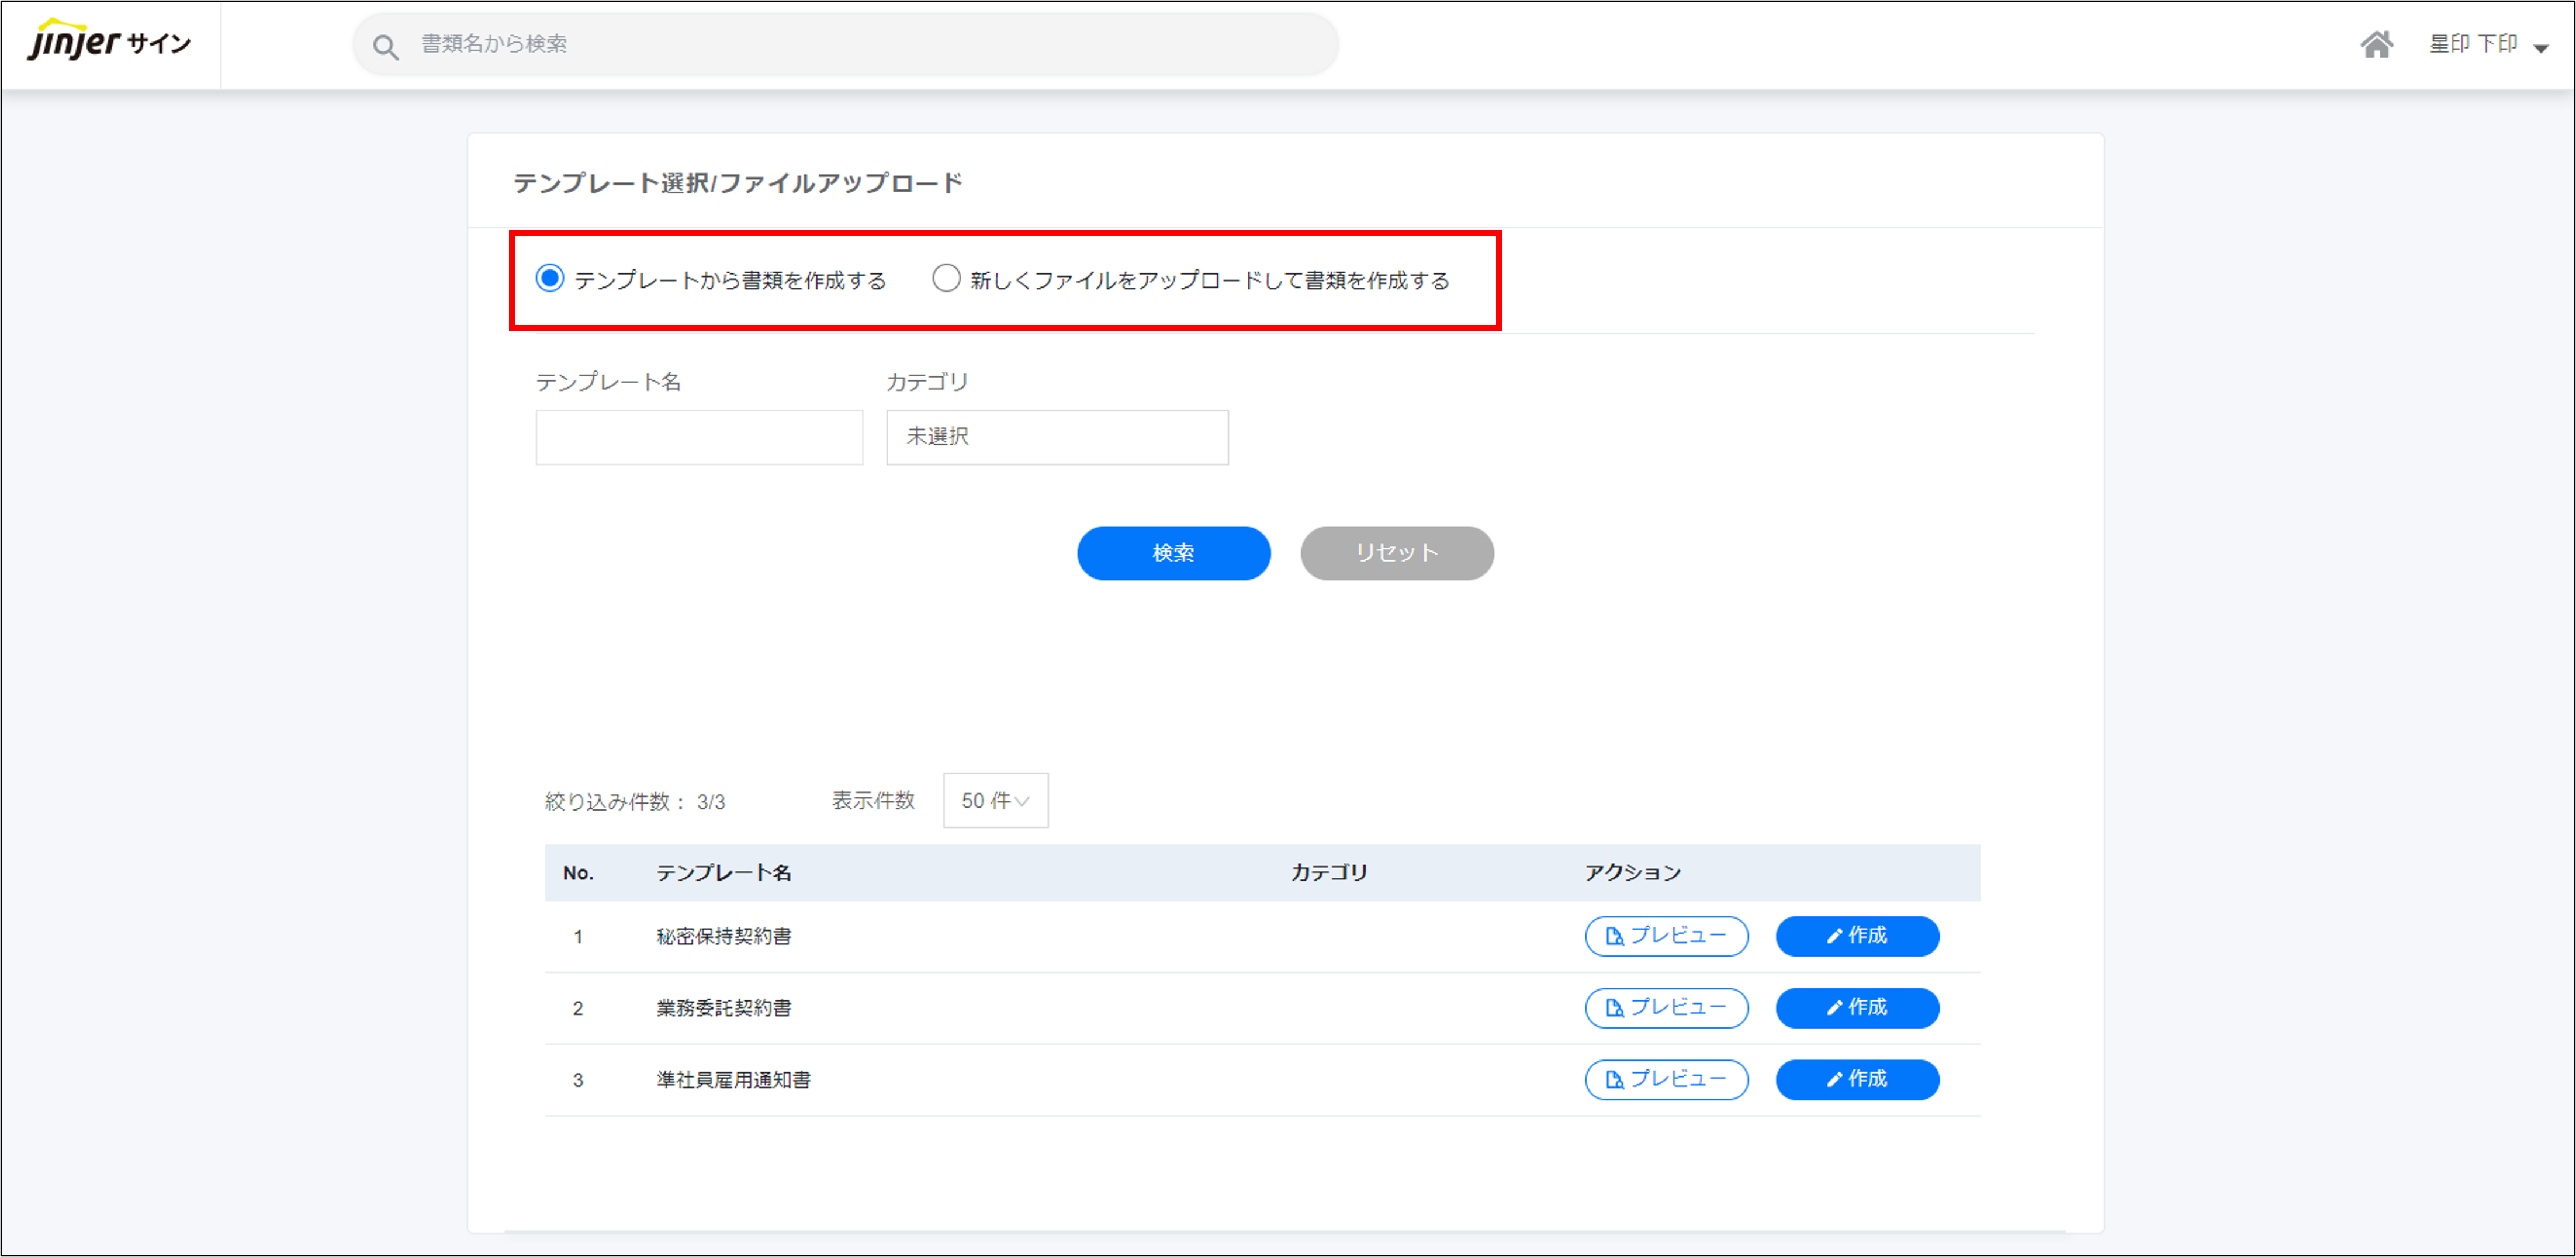Create document from 秘密保持契約書
Viewport: 2576px width, 1257px height.
(x=1857, y=936)
